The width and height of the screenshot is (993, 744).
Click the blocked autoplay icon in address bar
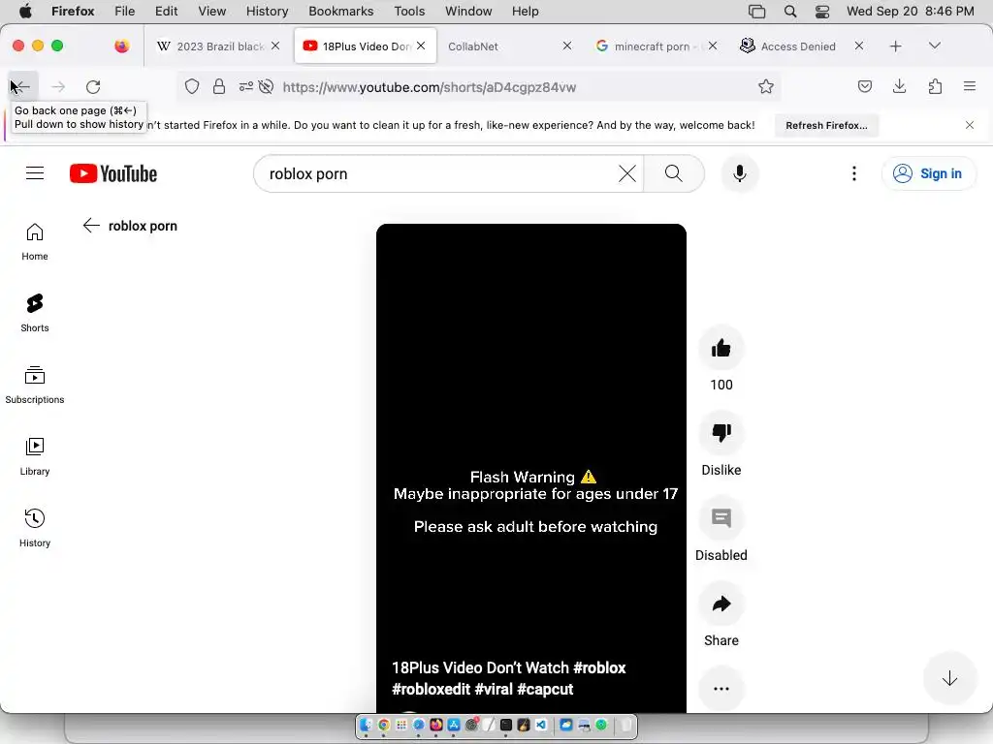266,86
